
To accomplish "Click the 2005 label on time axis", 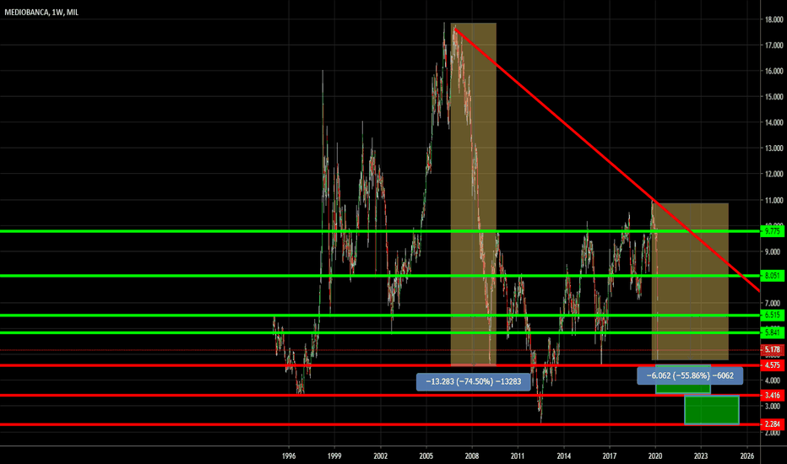I will coord(426,456).
